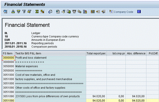
Task: Click the blue Information icon
Action: (139, 12)
